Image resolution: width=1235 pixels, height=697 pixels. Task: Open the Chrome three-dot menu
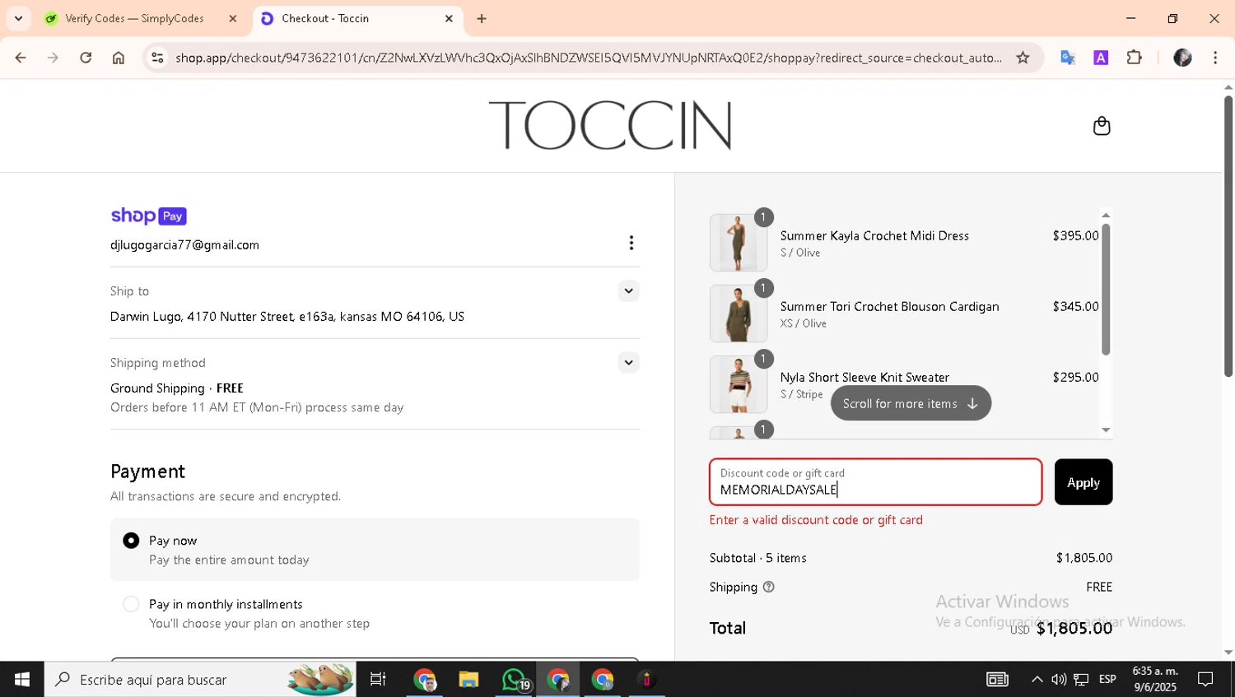[x=1215, y=58]
